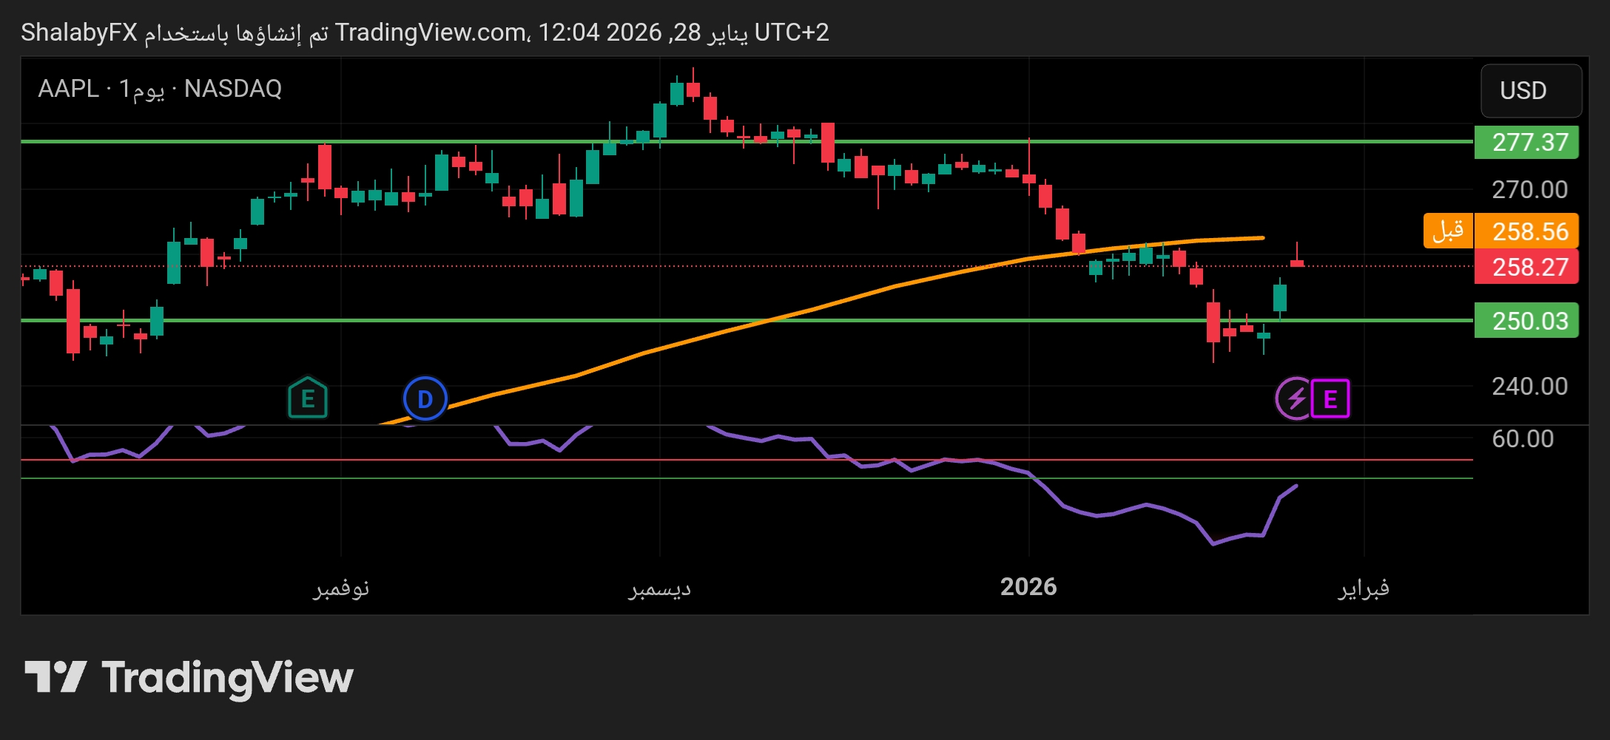1610x740 pixels.
Task: Open the TradingView.com link in header
Action: [430, 33]
